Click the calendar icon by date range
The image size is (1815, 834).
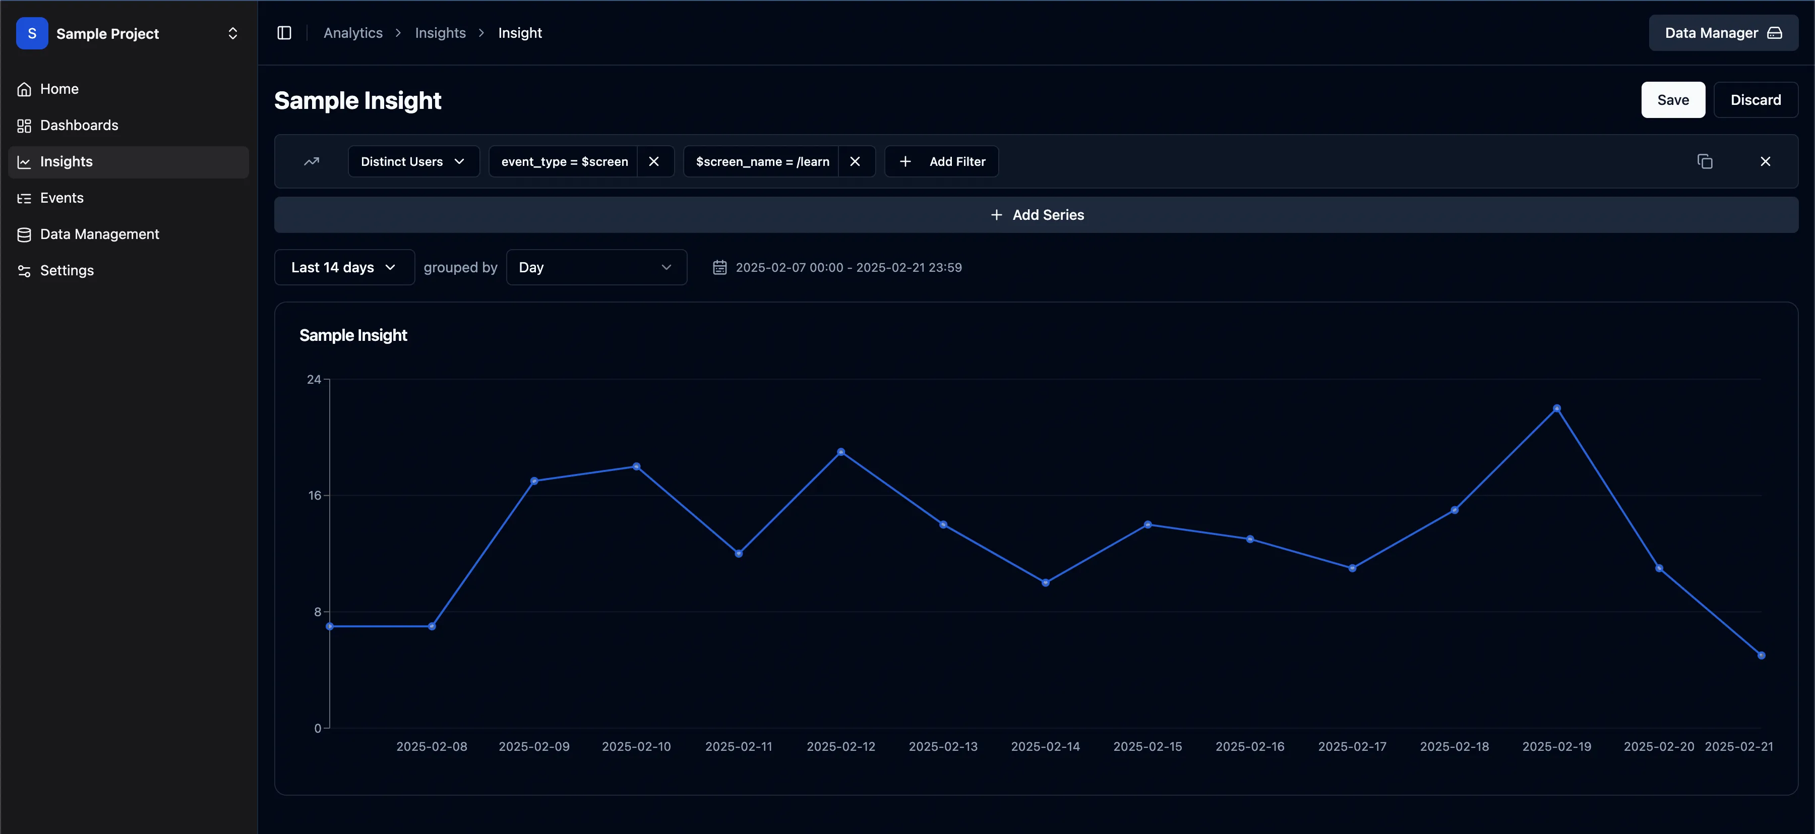(719, 268)
